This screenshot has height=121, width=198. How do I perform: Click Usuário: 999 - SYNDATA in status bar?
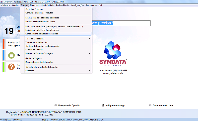coord(11,120)
